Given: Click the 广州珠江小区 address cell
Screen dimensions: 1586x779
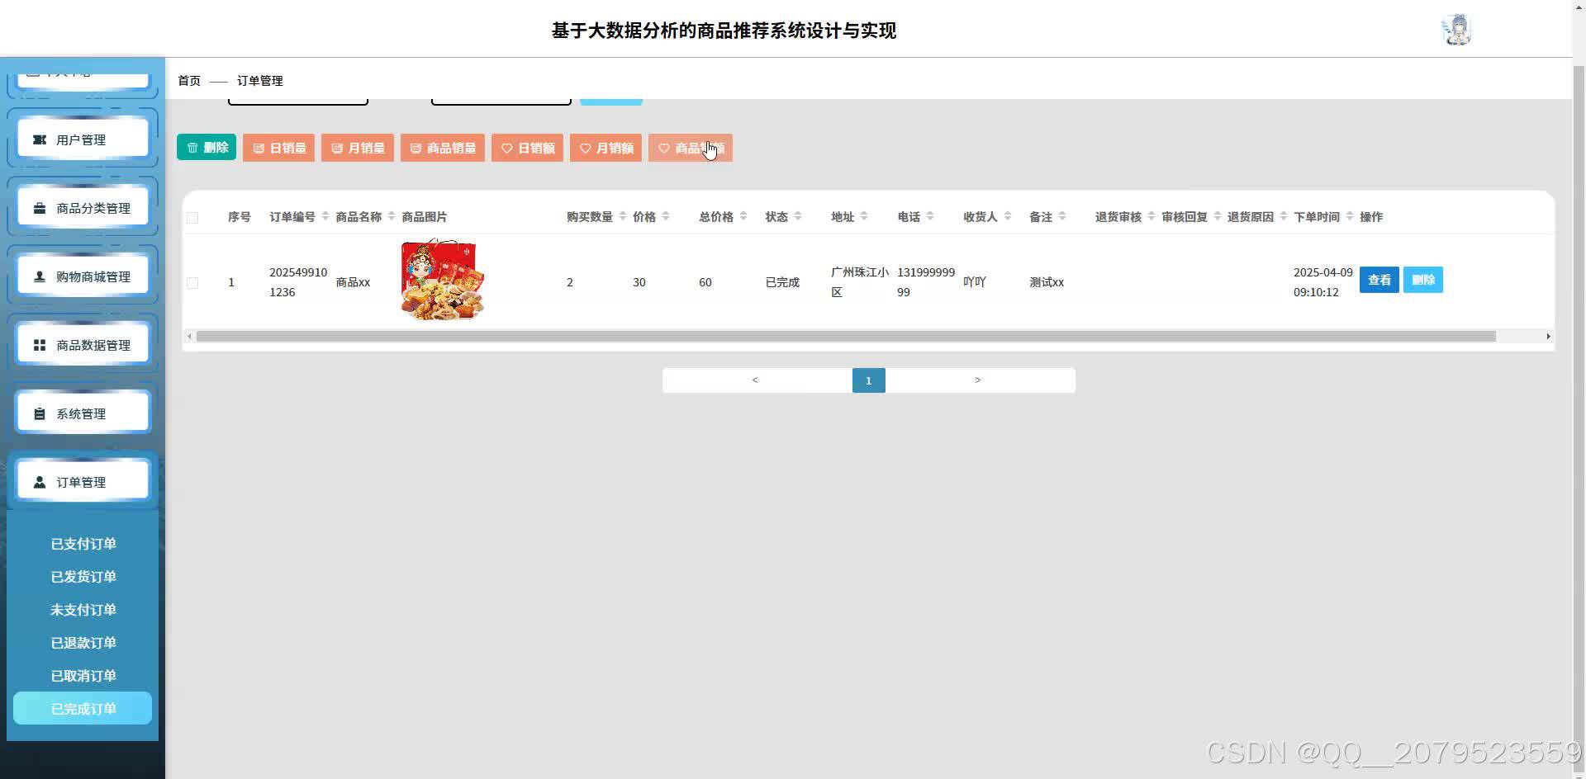Looking at the screenshot, I should click(860, 282).
